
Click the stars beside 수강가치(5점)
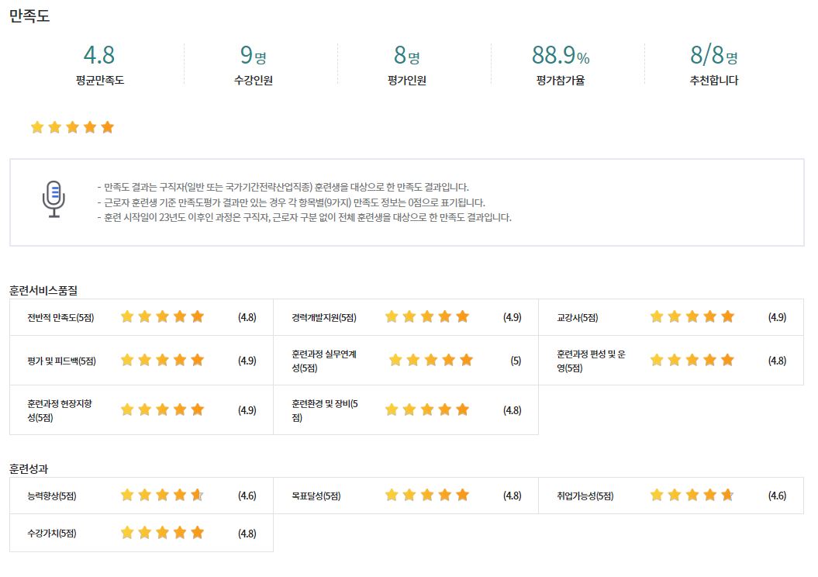(x=162, y=533)
